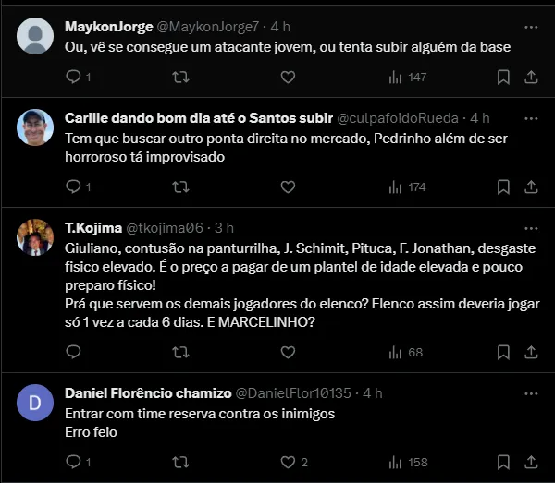Open more menu on culpafoidoRueda tweet

(x=532, y=118)
